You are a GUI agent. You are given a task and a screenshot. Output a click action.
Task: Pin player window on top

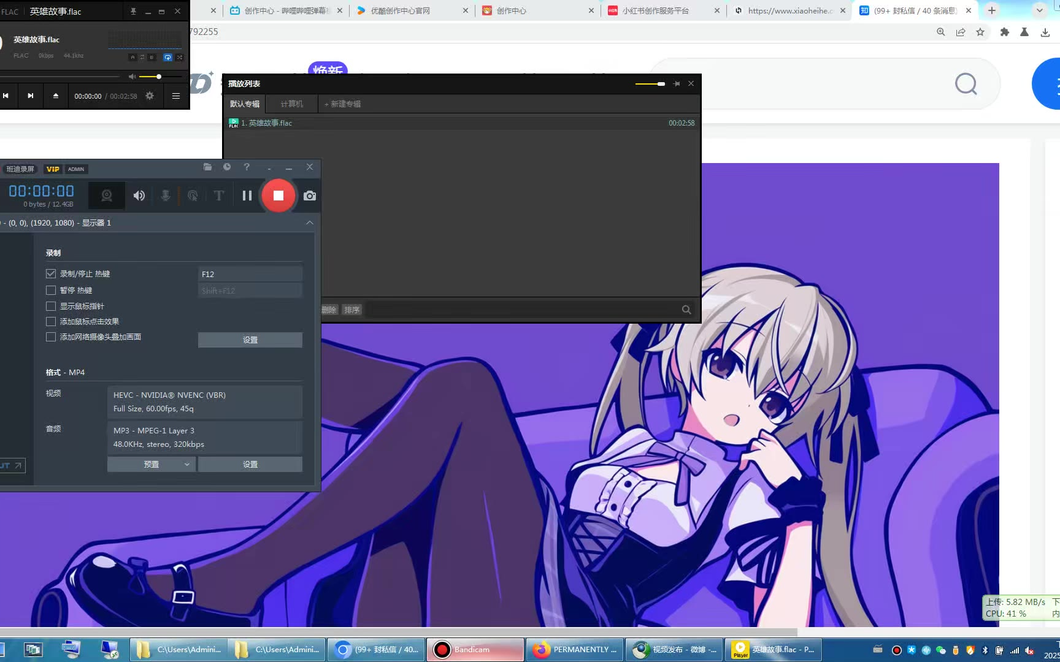pyautogui.click(x=133, y=11)
